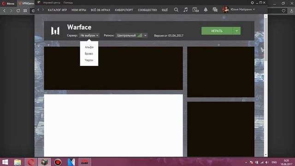Select server Альфа
The image size is (295, 166).
89,47
